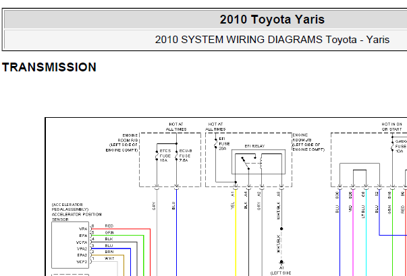Click the LT BLU wire label at C9
This screenshot has height=276, width=407.
[x=363, y=212]
